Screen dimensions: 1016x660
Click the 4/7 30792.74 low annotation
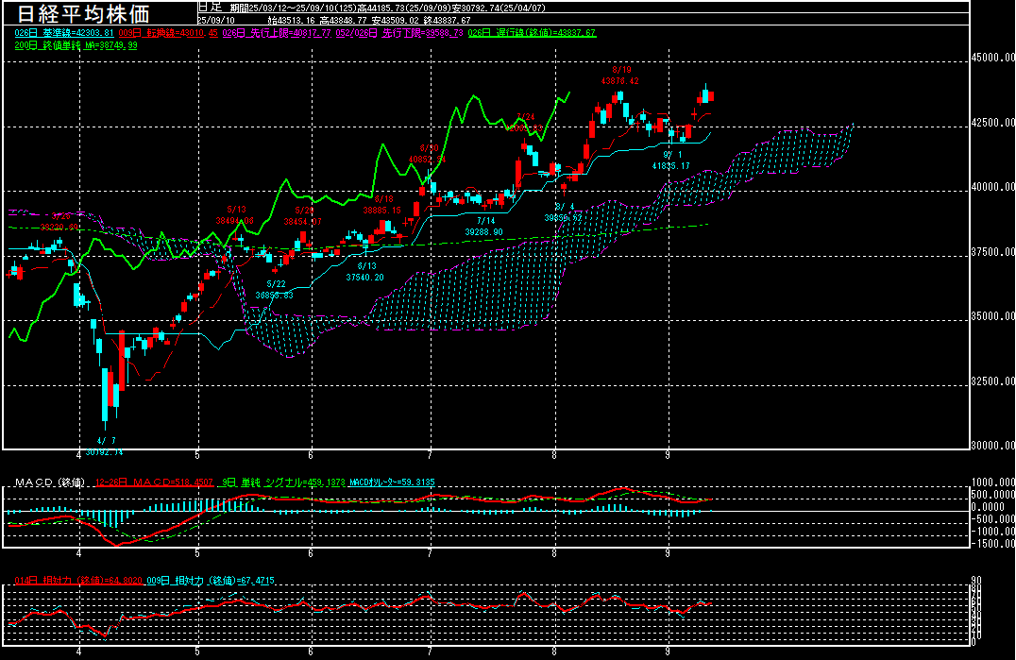pyautogui.click(x=104, y=447)
